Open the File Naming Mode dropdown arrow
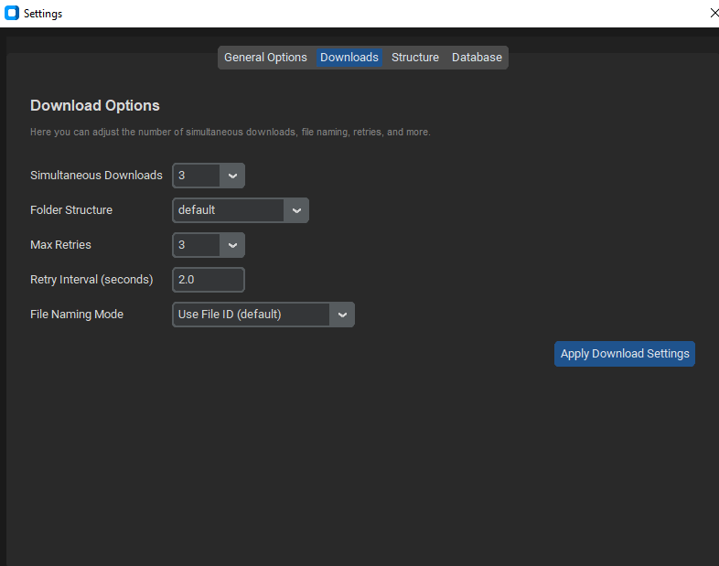 (342, 315)
